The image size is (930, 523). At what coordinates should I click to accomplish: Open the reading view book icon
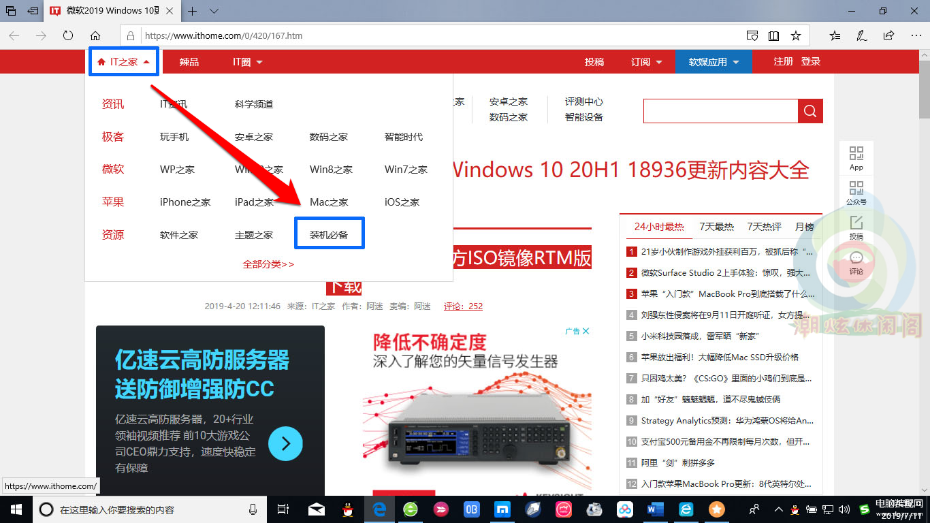pos(773,35)
